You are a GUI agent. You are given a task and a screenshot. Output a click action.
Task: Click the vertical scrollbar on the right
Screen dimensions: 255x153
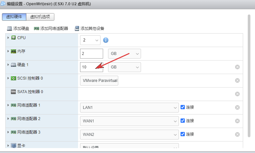point(249,76)
